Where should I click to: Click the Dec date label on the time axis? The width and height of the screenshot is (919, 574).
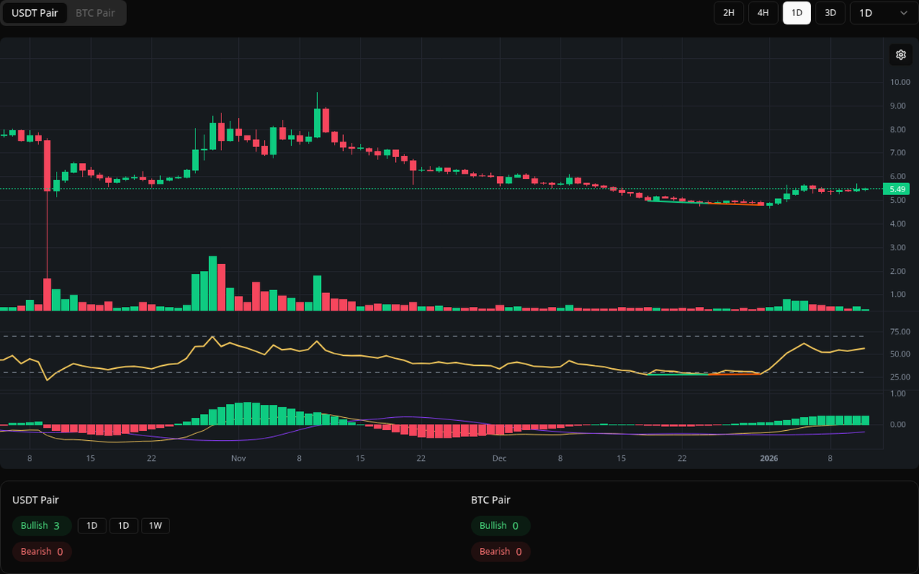pyautogui.click(x=499, y=458)
